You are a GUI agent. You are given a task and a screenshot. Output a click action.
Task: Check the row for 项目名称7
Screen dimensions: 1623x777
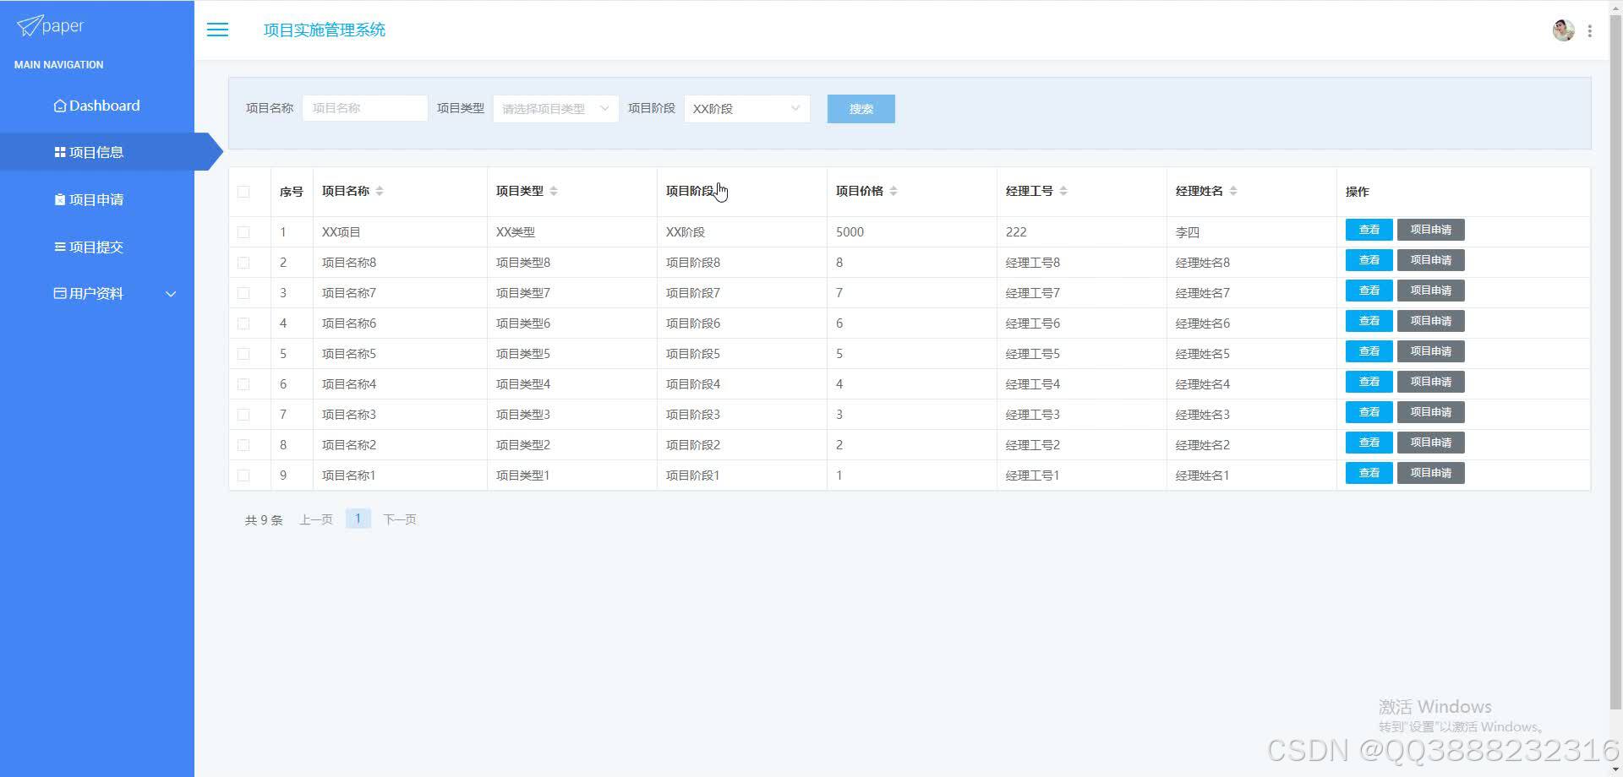243,293
